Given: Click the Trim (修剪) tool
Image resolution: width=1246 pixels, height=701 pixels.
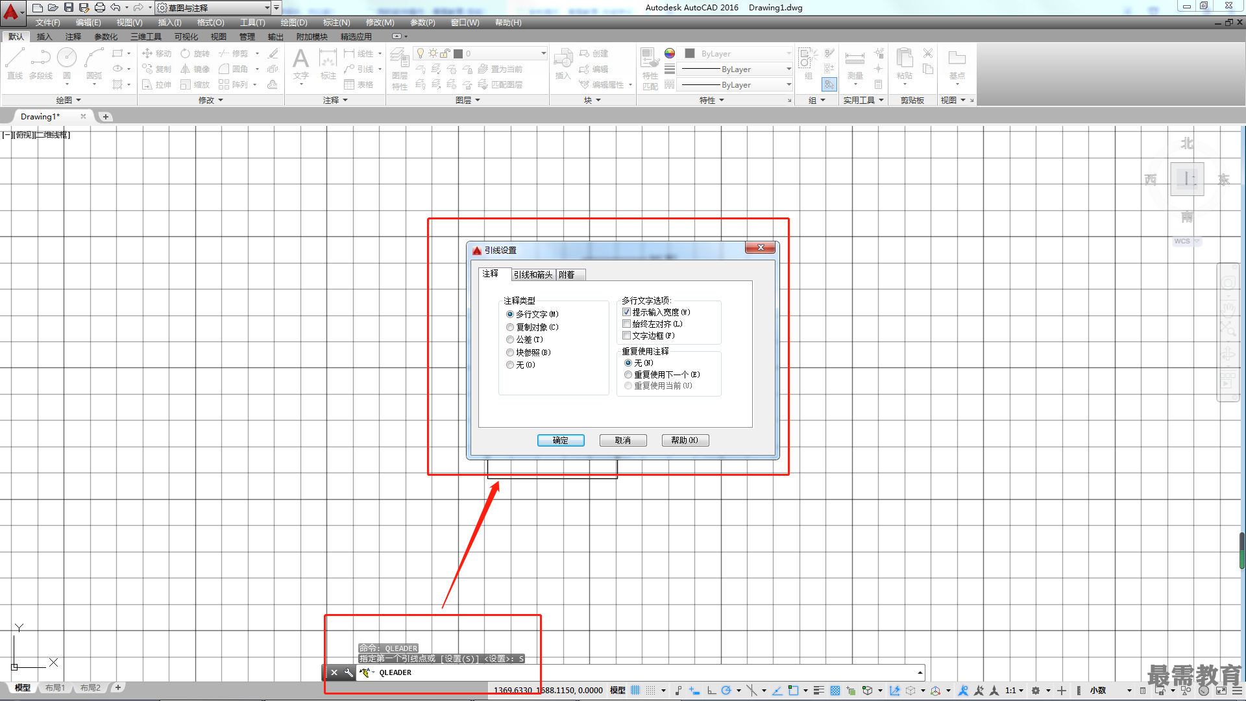Looking at the screenshot, I should tap(234, 53).
